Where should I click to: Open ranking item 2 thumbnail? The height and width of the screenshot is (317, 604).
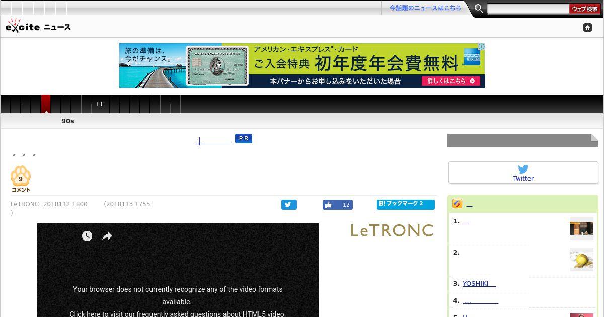point(582,260)
